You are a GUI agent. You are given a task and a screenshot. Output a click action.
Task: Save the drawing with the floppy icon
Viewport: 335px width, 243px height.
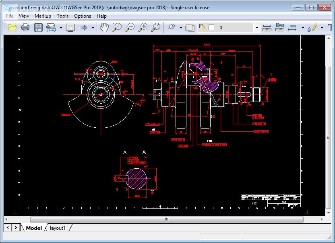coord(38,27)
